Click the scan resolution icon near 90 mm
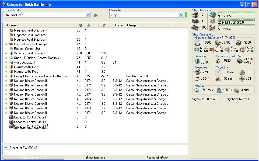 [x=218, y=79]
